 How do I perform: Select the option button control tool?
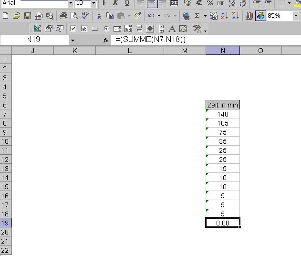106,29
